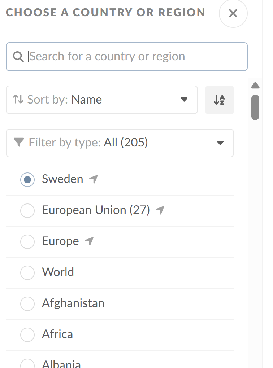Image resolution: width=273 pixels, height=368 pixels.
Task: Close the country chooser panel
Action: [x=233, y=14]
